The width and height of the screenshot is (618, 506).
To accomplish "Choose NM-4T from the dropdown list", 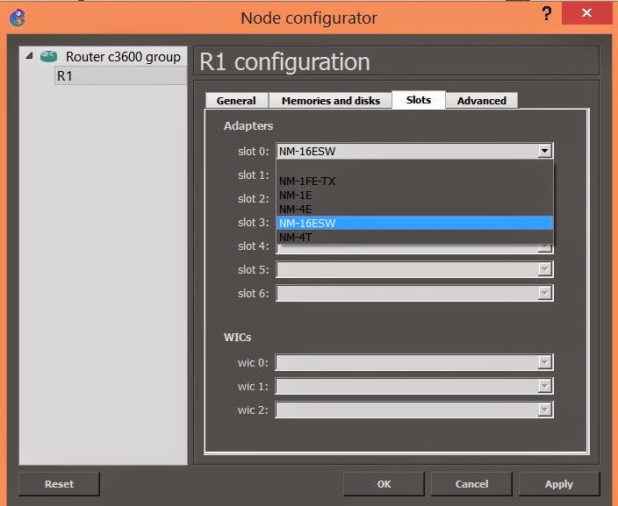I will click(x=414, y=237).
